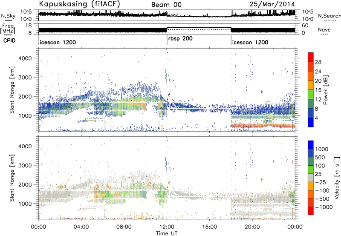Click the "12:00" time tick label
The image size is (341, 236).
pos(167,227)
